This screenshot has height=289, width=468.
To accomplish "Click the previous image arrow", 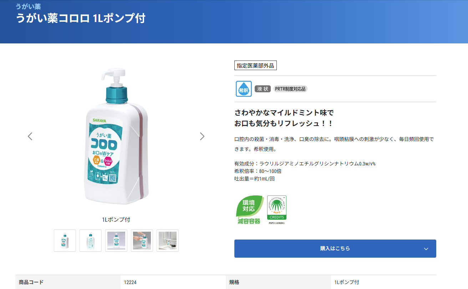I will pyautogui.click(x=30, y=136).
